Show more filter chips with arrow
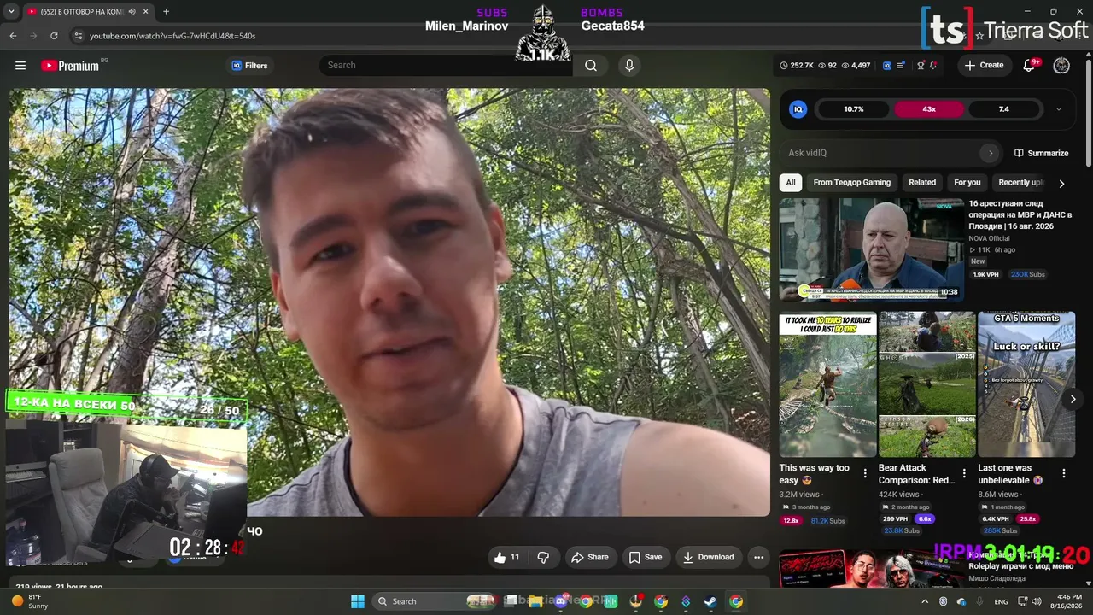The height and width of the screenshot is (615, 1093). [1061, 183]
